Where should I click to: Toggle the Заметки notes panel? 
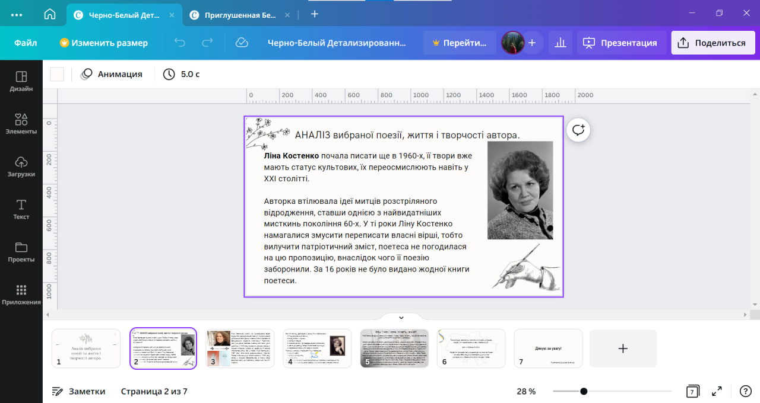point(78,391)
